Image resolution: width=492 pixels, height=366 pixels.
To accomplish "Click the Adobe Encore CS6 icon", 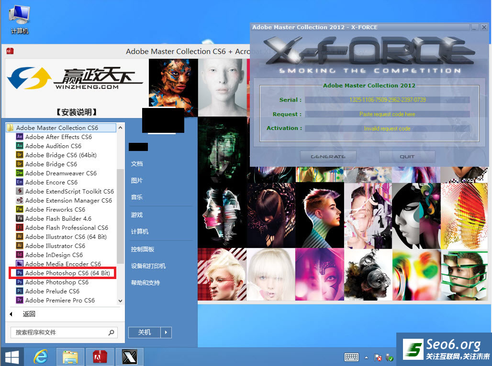I will pyautogui.click(x=20, y=182).
